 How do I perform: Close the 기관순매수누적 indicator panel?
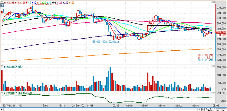[214, 92]
